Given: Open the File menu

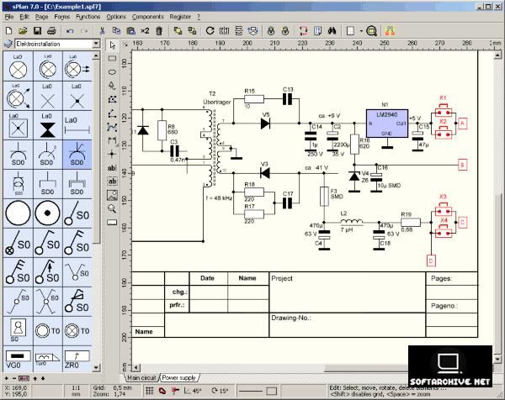Looking at the screenshot, I should coord(9,17).
